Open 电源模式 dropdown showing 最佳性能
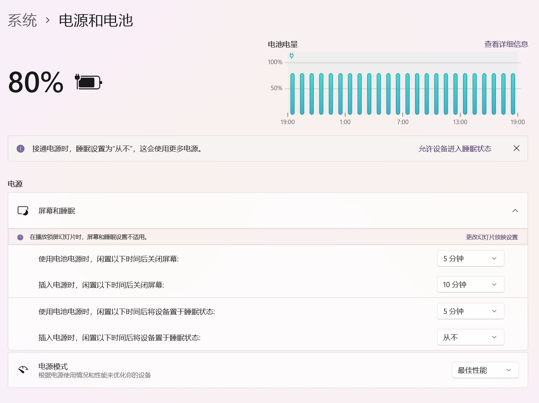 pyautogui.click(x=485, y=370)
